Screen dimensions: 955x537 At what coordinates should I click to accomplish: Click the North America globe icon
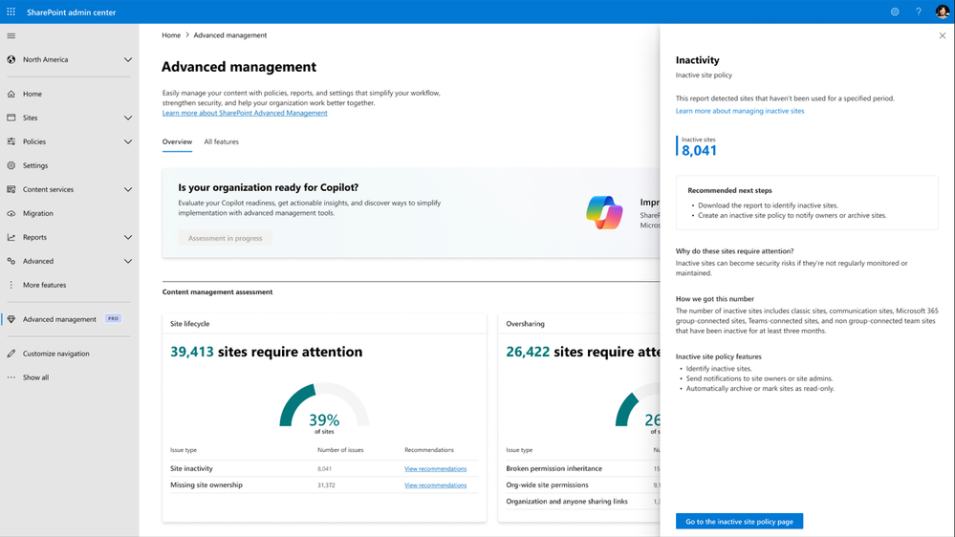click(x=11, y=59)
